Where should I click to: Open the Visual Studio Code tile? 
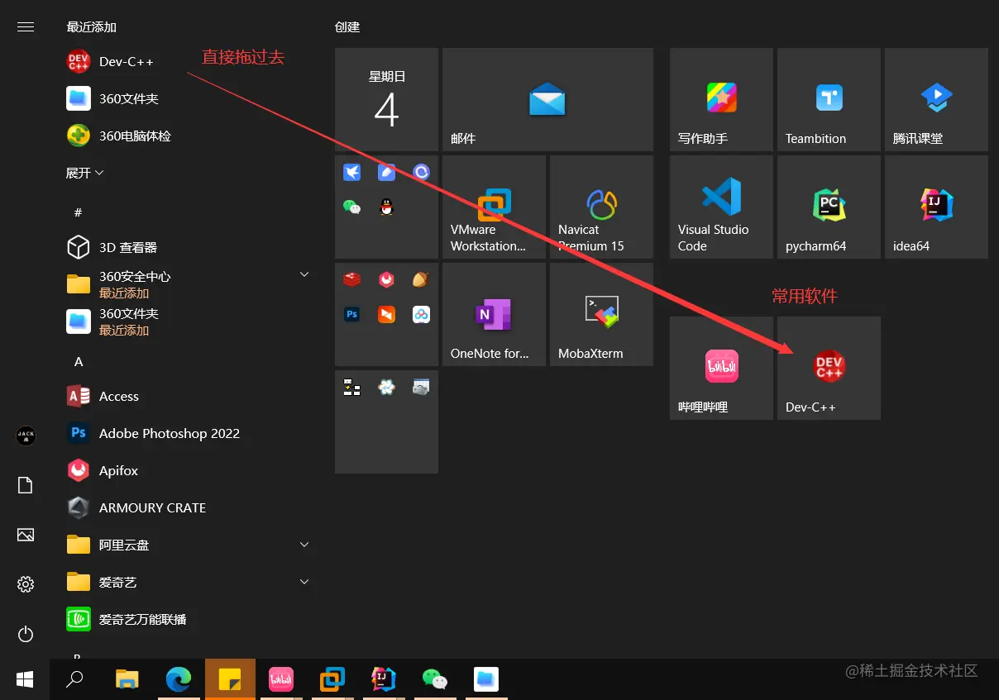pos(721,207)
